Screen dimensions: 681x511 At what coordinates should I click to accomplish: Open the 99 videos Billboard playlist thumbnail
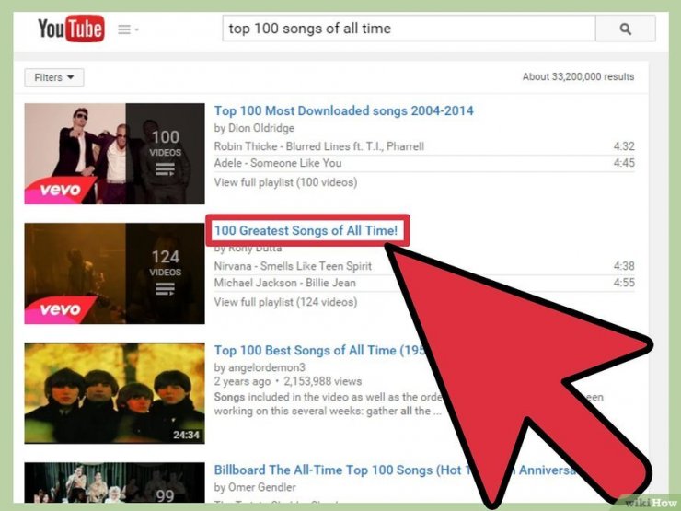point(115,482)
